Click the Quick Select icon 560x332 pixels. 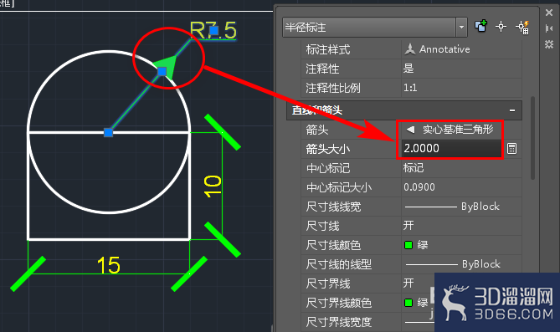click(522, 27)
